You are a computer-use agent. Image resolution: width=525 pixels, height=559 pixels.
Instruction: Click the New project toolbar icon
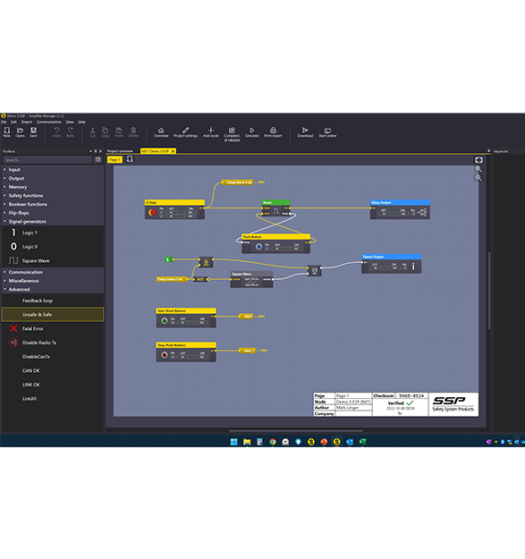tap(7, 131)
